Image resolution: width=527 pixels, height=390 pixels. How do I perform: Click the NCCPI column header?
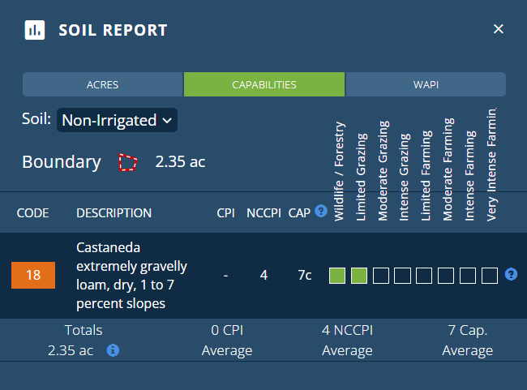[x=263, y=213]
